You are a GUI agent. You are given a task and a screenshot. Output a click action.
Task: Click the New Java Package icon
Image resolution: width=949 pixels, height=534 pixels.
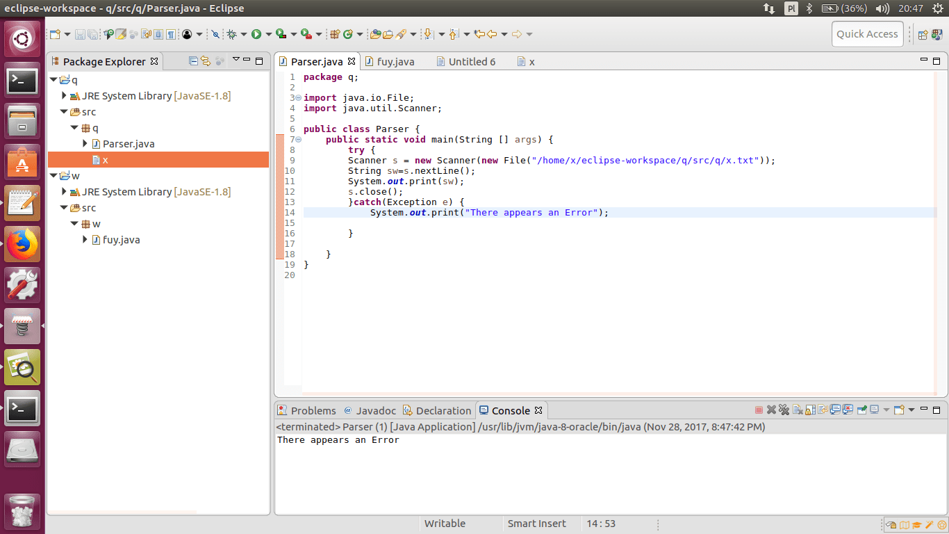click(x=334, y=34)
